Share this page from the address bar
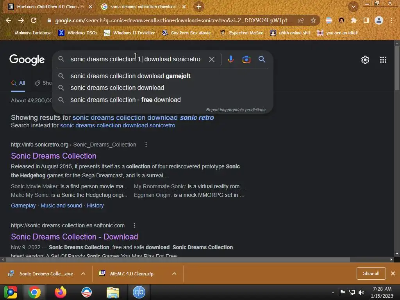Viewport: 400px width, 300px height. point(301,20)
